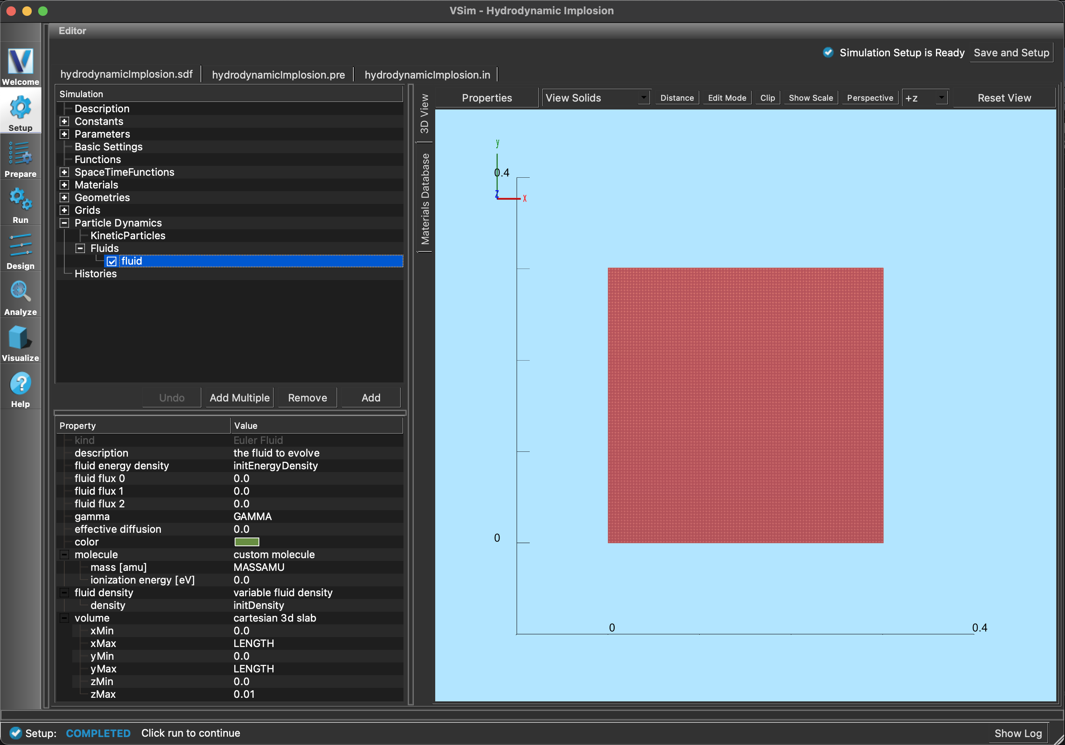This screenshot has width=1065, height=745.
Task: Collapse the molecule property group
Action: pyautogui.click(x=64, y=555)
